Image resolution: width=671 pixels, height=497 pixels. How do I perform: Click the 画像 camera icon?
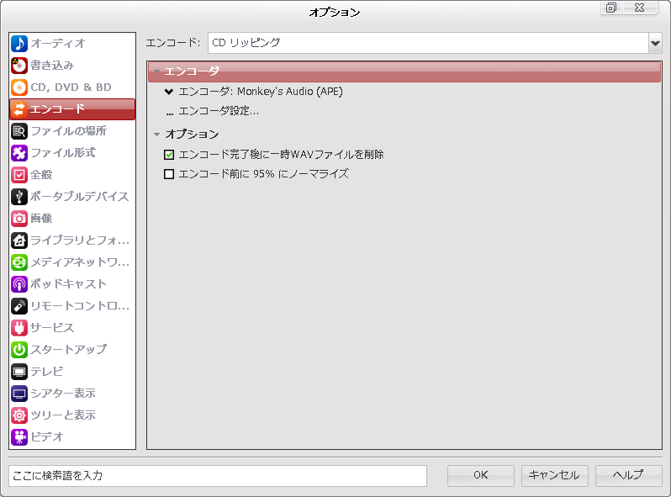point(19,218)
